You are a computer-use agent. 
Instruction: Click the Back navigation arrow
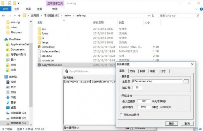pos(3,16)
